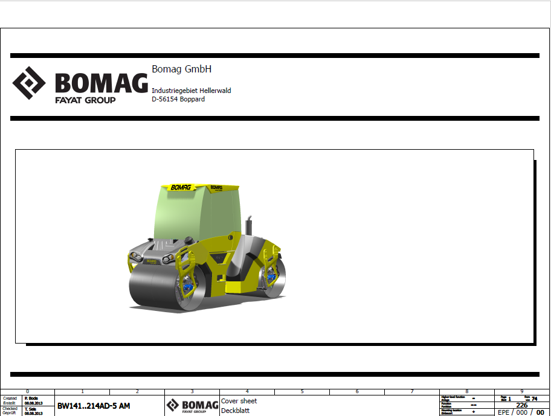Click column marker '5' on the grid ruler
Viewport: 551px width, 416px height.
(302, 391)
